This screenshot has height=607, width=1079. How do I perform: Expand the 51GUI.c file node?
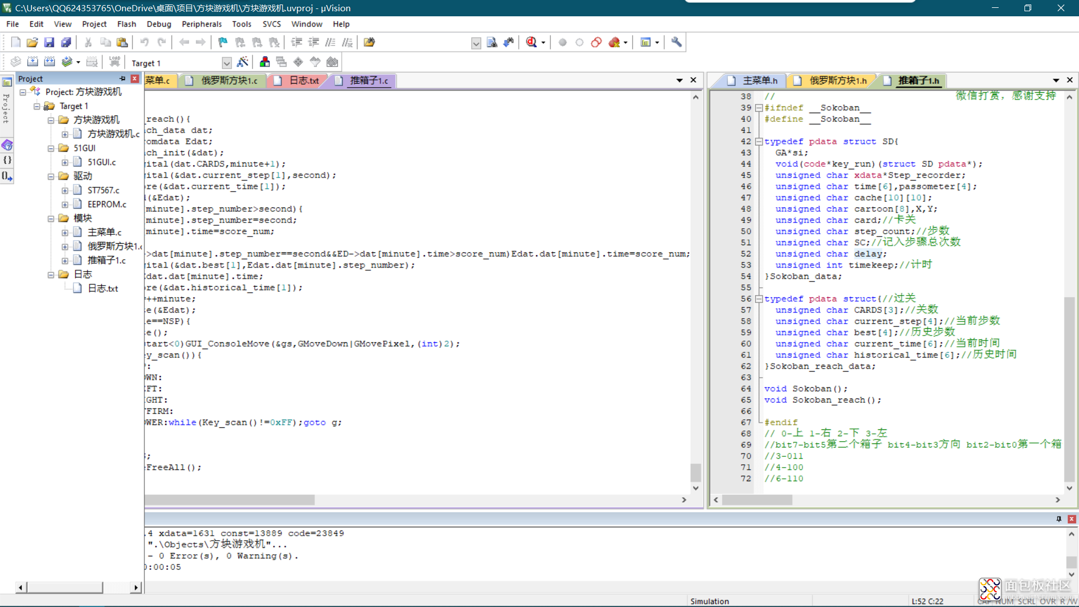point(65,162)
